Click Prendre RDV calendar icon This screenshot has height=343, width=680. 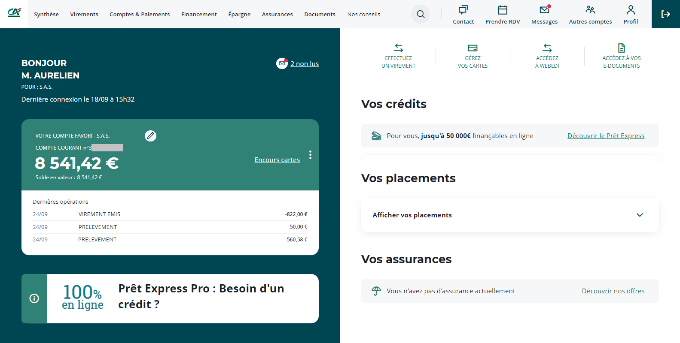pyautogui.click(x=502, y=10)
